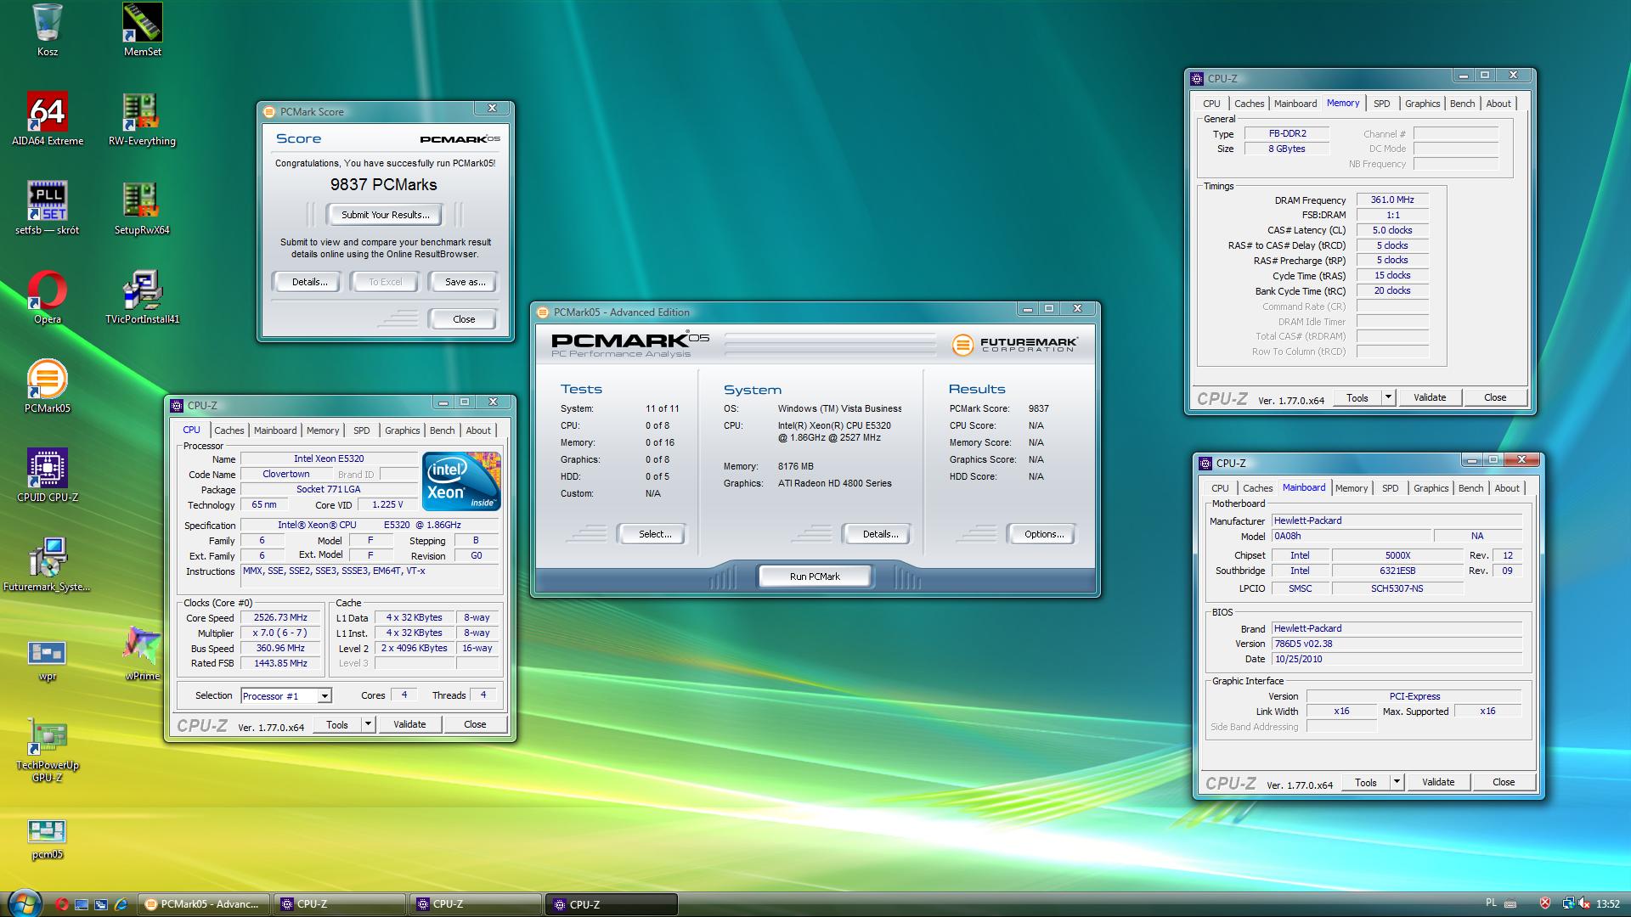Click the Name field Intel Xeon E5320
The width and height of the screenshot is (1631, 917).
[329, 458]
